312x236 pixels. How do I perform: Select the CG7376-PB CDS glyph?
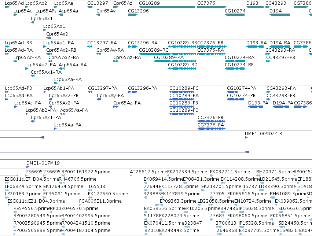[x=212, y=121]
